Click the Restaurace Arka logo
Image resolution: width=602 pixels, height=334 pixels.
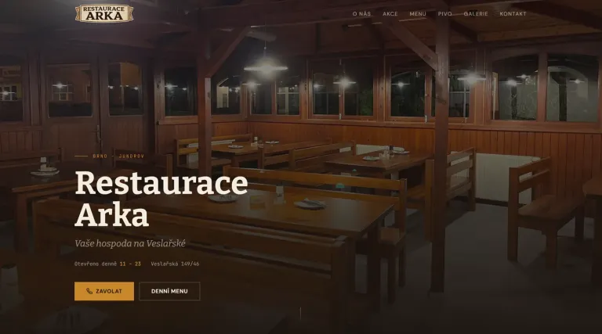(104, 13)
